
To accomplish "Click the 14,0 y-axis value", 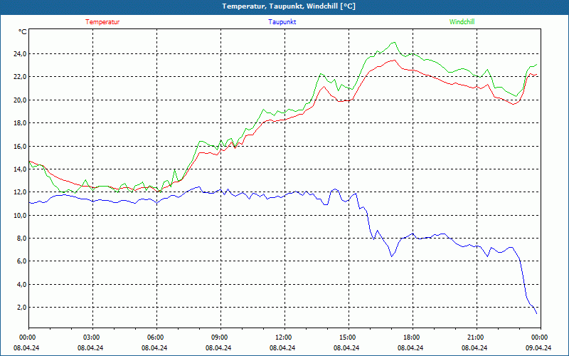I will 19,169.
